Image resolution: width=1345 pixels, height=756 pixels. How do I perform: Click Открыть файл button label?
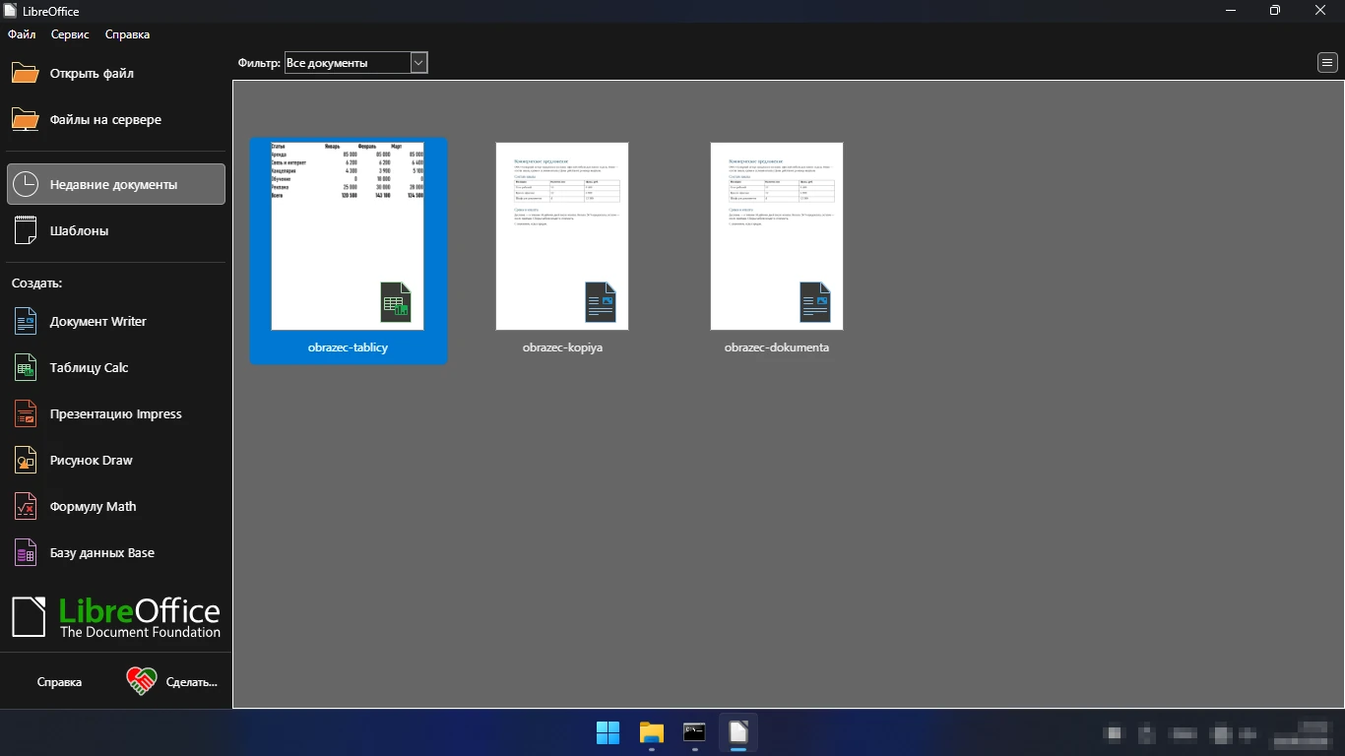92,74
